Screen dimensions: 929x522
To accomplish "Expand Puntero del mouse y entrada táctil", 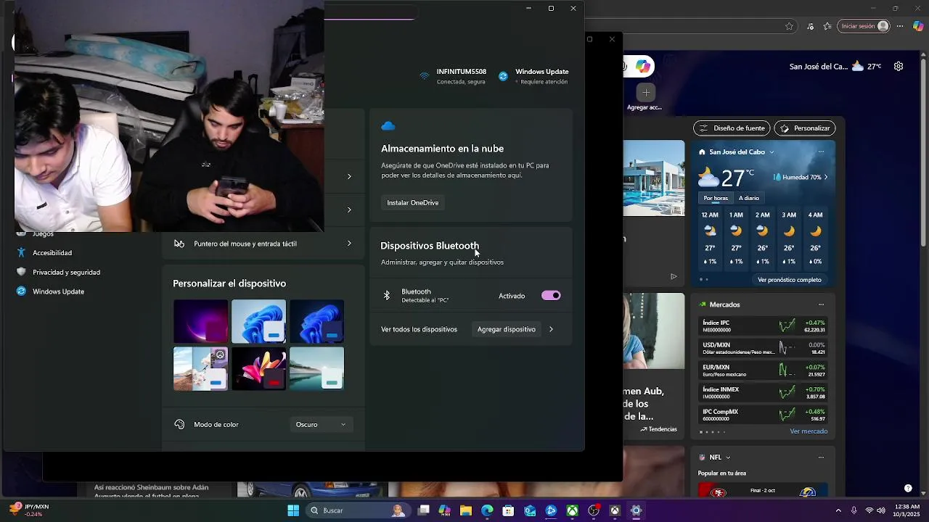I will tap(263, 244).
